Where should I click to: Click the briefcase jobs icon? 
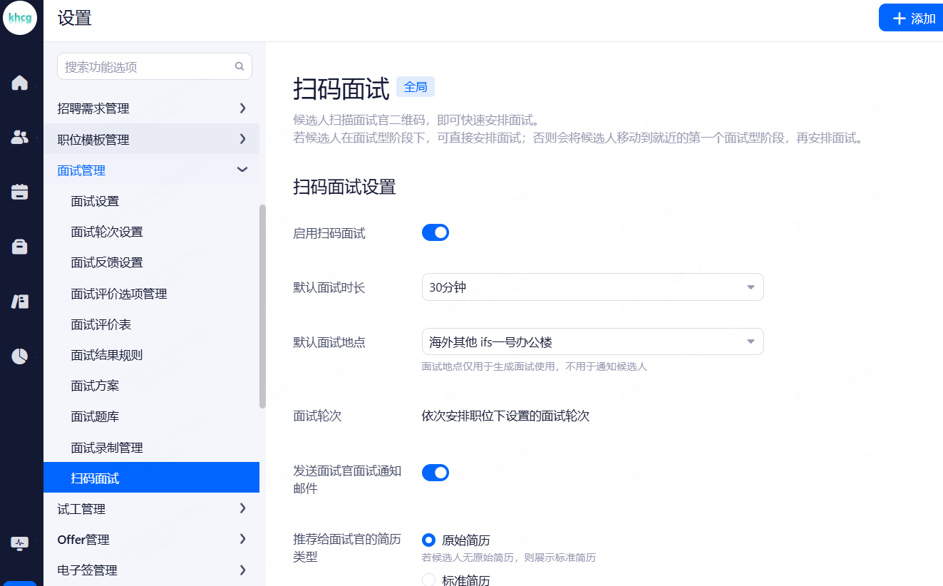(20, 247)
